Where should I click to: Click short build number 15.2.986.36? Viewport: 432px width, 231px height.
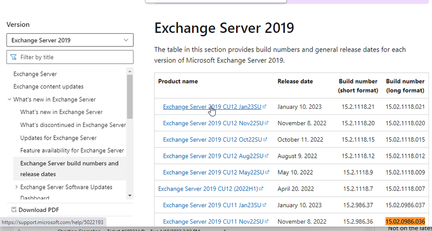point(358,221)
